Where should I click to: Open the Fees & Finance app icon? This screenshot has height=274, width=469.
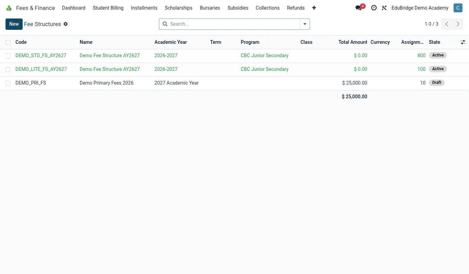pyautogui.click(x=9, y=8)
